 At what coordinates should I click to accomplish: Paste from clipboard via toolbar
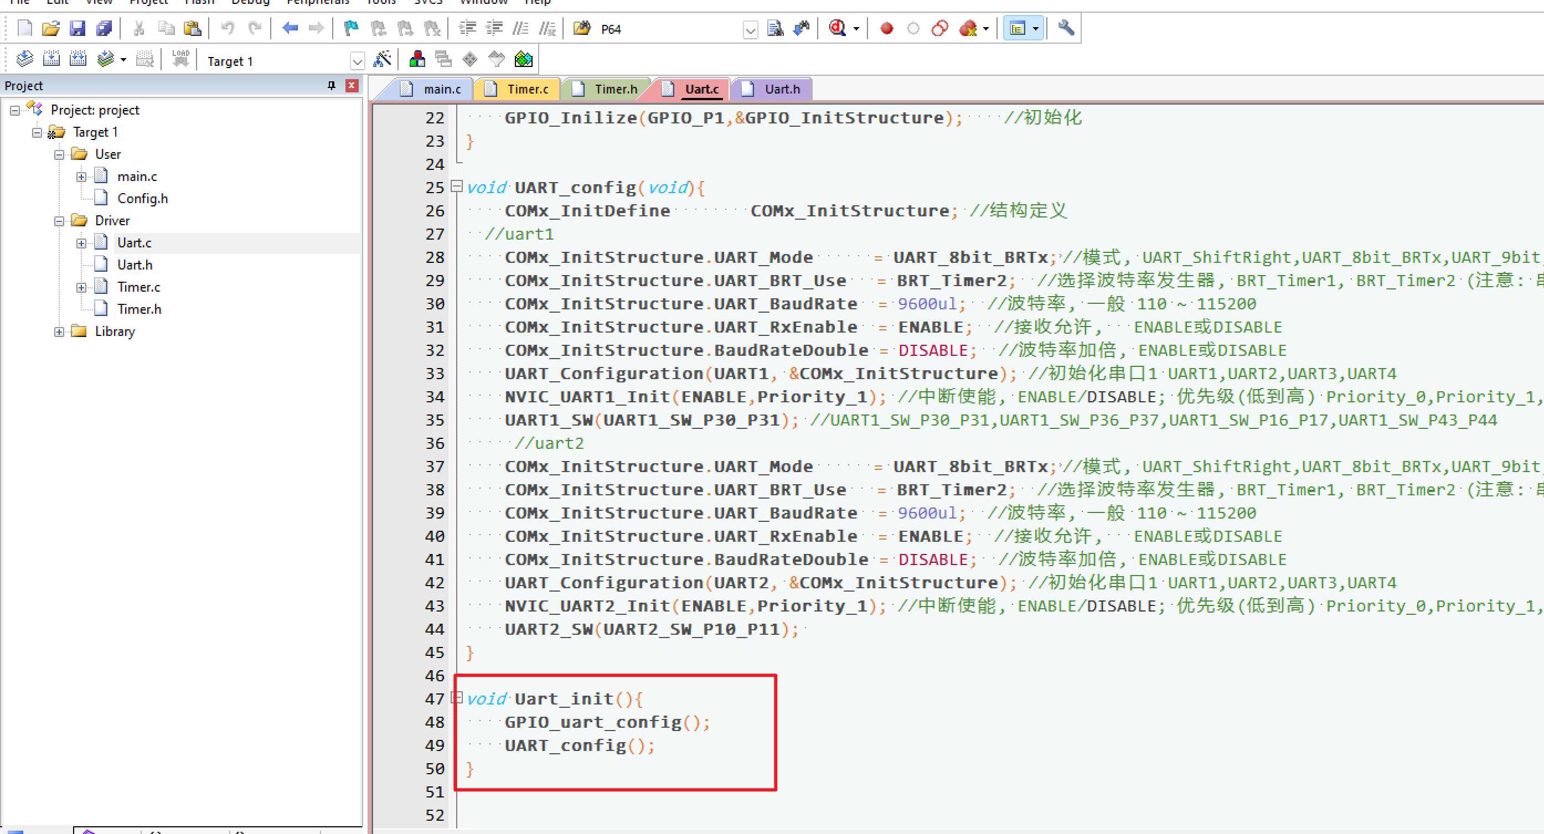coord(193,28)
